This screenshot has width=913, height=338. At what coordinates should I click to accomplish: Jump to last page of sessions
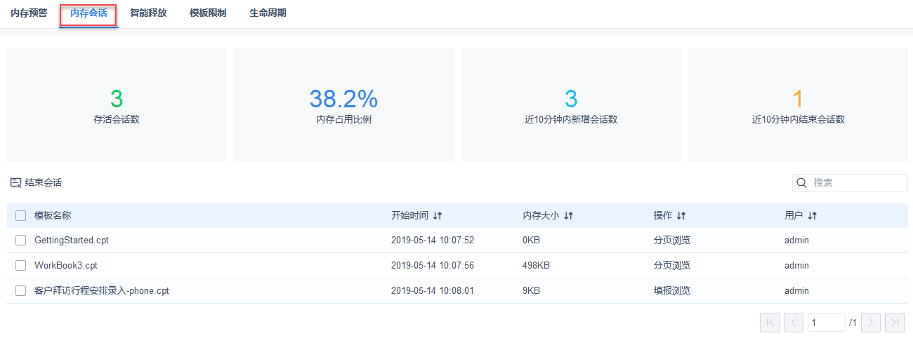click(894, 323)
